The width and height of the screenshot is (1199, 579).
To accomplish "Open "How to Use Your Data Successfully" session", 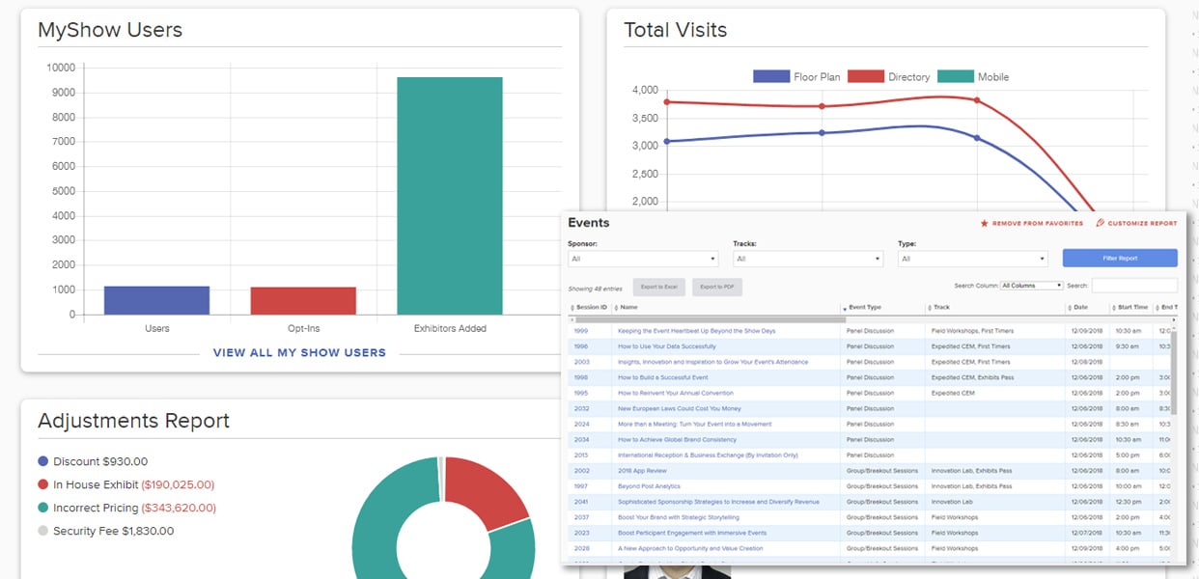I will tap(667, 346).
